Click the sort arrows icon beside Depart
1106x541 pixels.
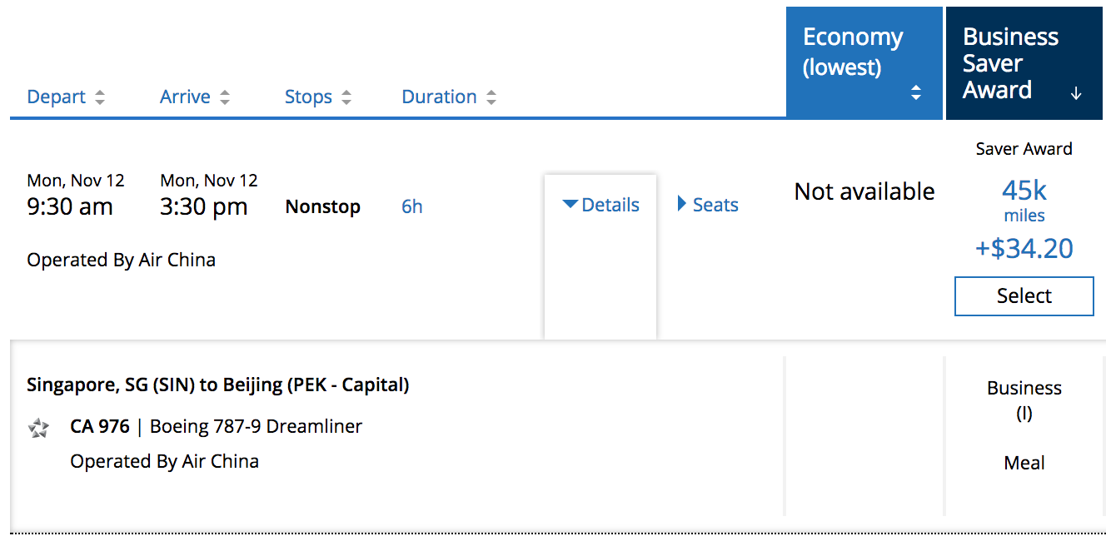coord(100,97)
